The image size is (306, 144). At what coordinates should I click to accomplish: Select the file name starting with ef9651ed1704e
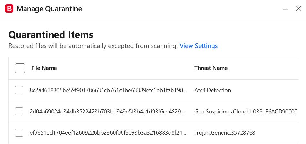coord(108,133)
